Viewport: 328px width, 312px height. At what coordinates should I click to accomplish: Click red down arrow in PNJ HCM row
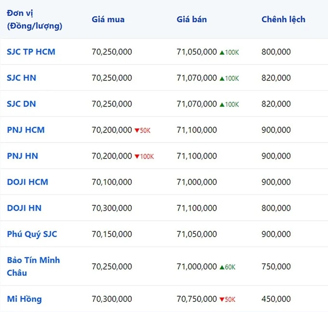137,130
